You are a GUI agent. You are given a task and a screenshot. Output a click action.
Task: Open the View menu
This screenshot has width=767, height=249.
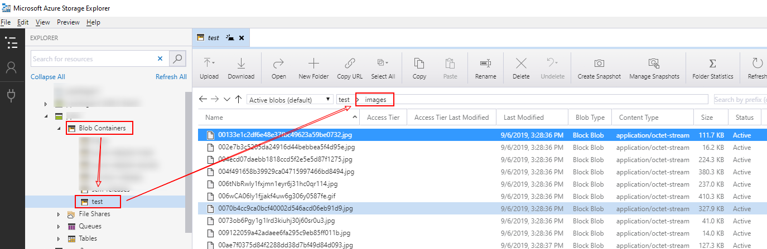pos(43,22)
